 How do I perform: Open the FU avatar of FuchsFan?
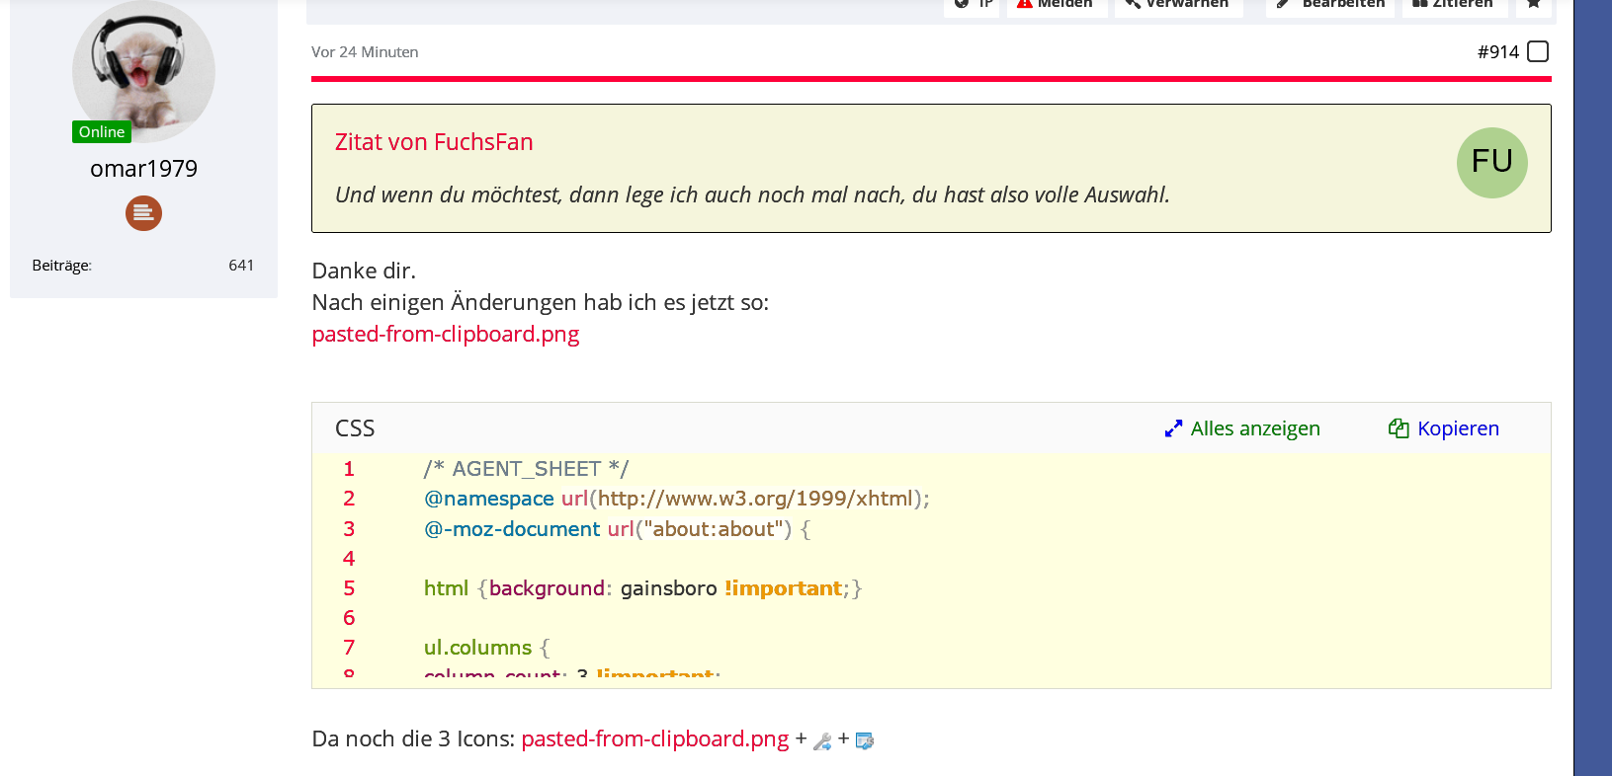click(1491, 163)
